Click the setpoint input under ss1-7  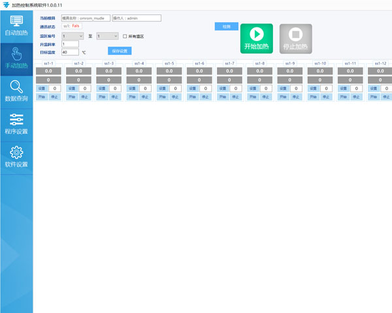point(235,88)
